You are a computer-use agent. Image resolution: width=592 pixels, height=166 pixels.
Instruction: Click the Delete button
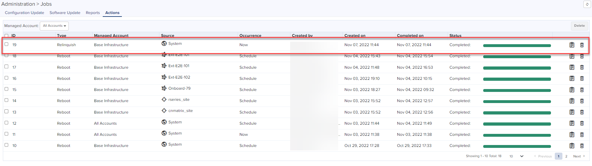[x=579, y=26]
